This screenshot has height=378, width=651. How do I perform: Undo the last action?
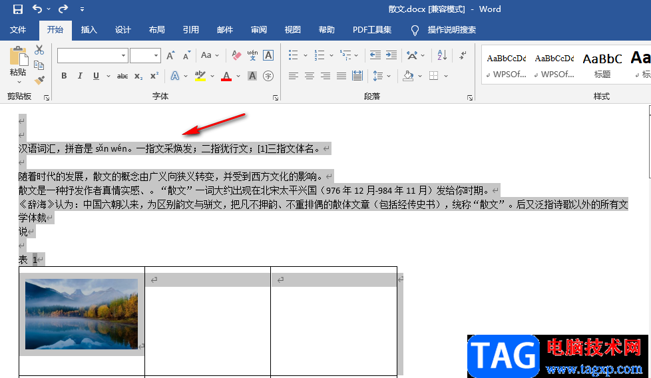click(37, 9)
